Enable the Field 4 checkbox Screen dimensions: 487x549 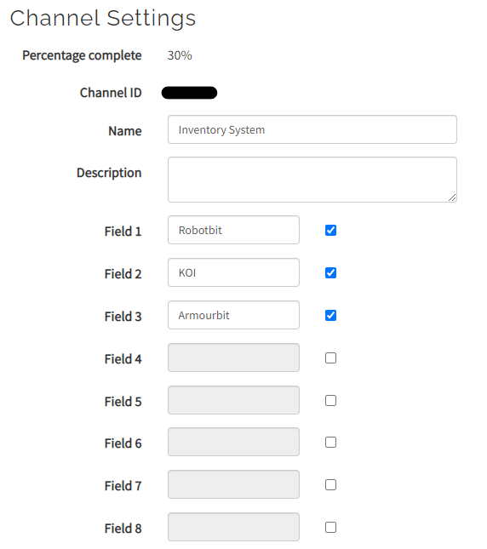(330, 357)
